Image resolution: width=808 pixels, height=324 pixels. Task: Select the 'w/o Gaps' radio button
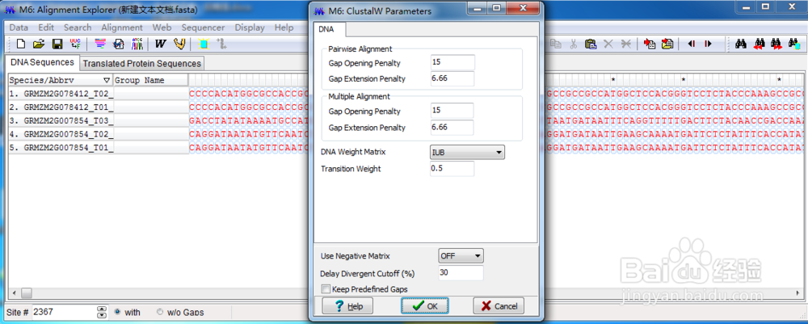160,312
